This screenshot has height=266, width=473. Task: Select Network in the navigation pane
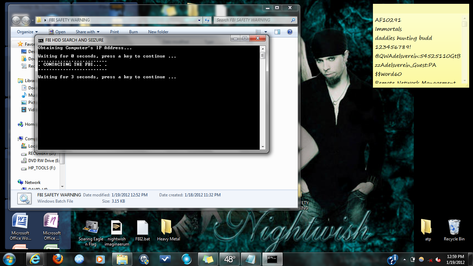pos(29,182)
